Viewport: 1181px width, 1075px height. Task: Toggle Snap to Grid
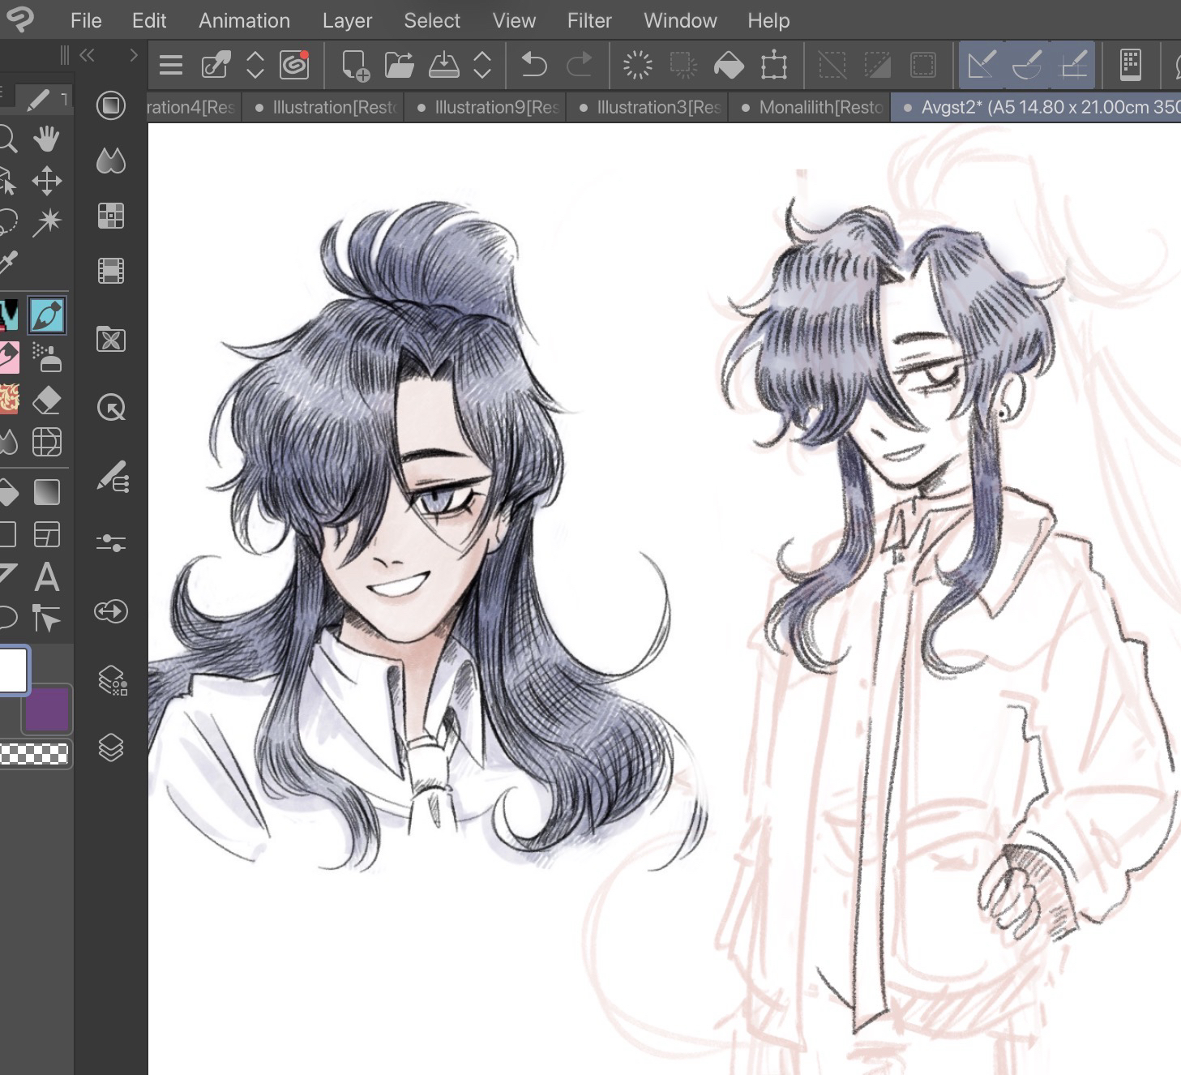(x=1074, y=65)
